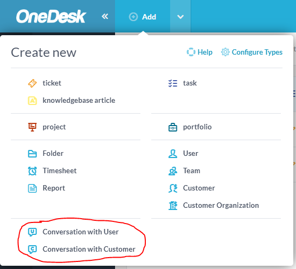Screen dimensions: 296x269
Task: Click the User person icon
Action: 173,154
